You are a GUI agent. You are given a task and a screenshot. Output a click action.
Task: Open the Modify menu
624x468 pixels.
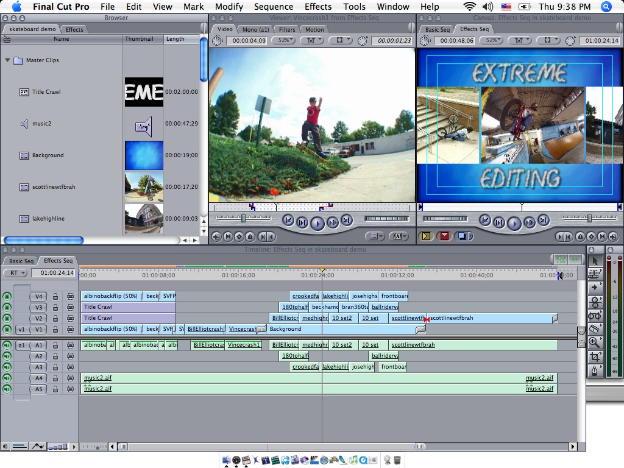click(x=229, y=6)
